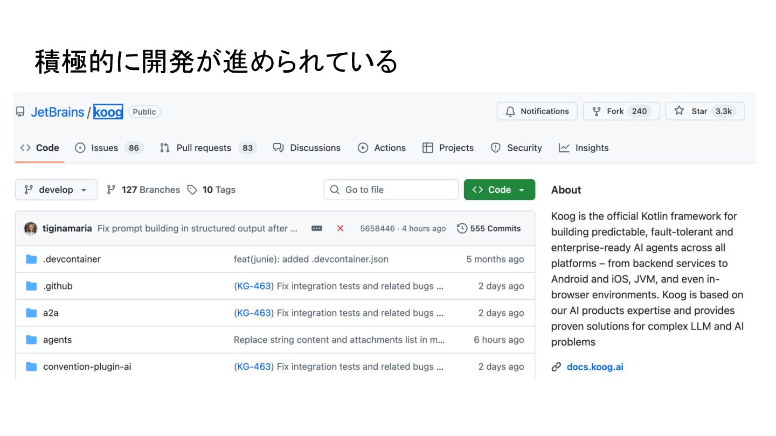776x436 pixels.
Task: Open the KG-463 link in a2a row
Action: click(254, 313)
